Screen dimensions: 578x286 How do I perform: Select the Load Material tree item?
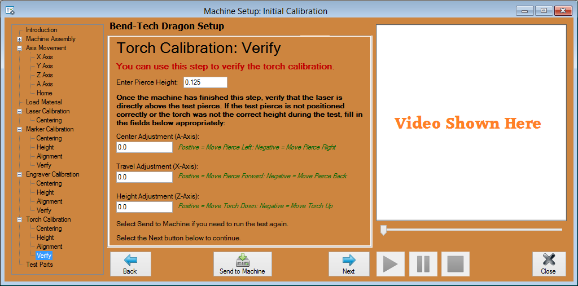44,102
